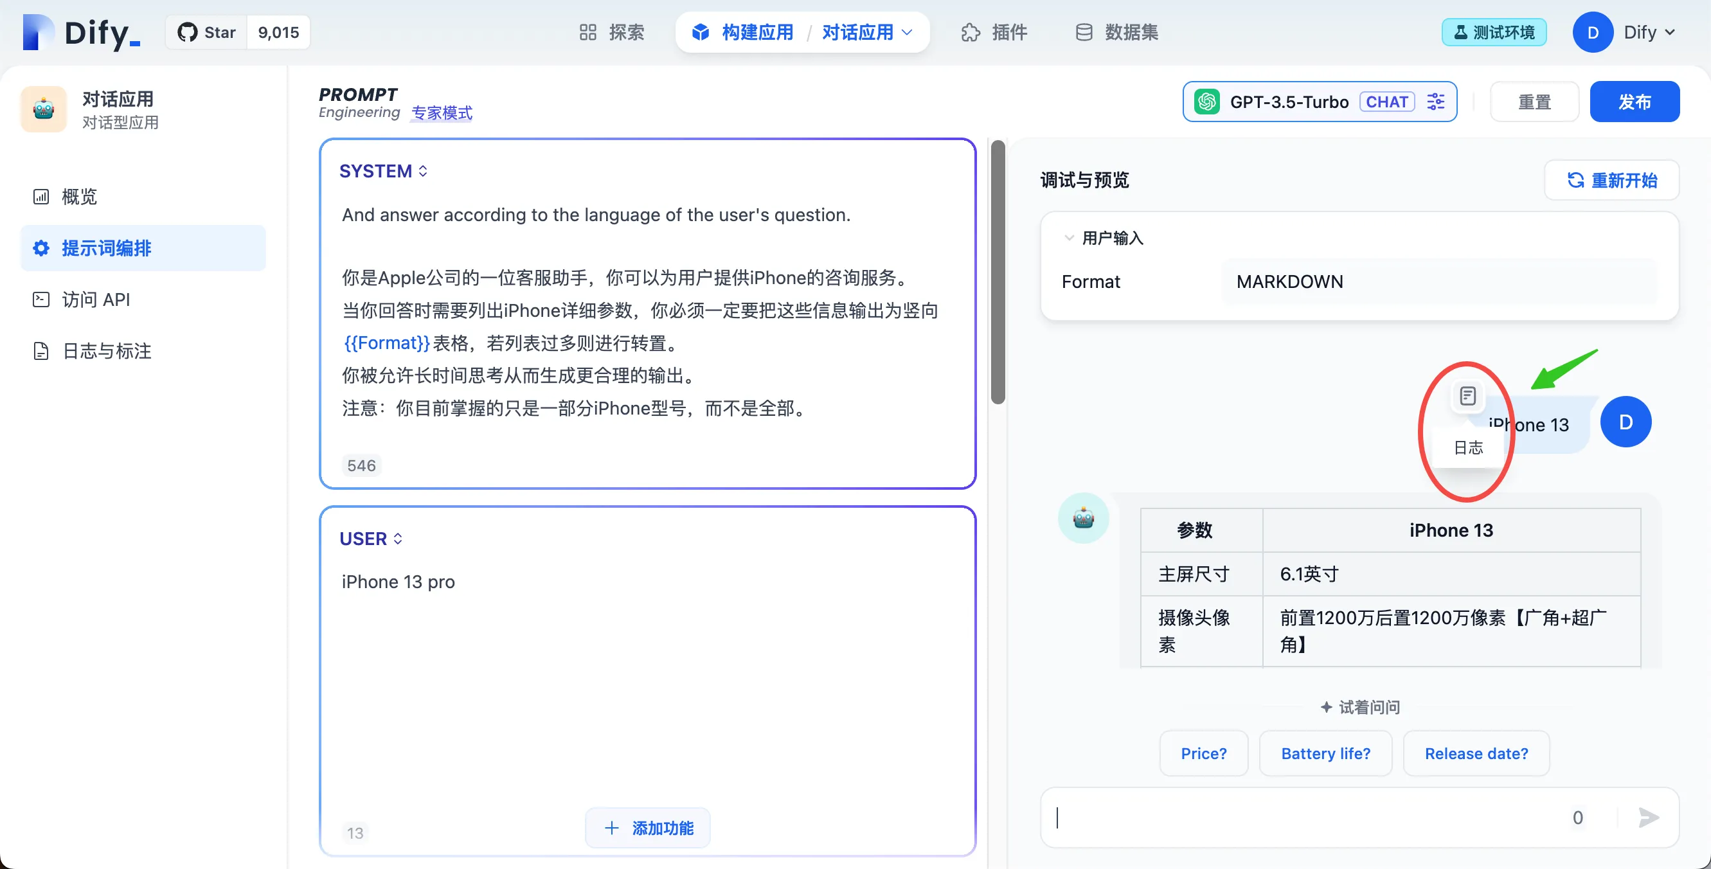Open Logs and Annotations sidebar item
This screenshot has width=1711, height=869.
point(106,351)
